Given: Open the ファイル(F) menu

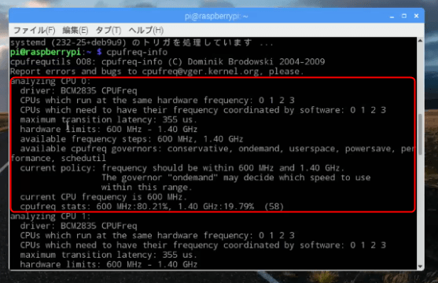Looking at the screenshot, I should (x=34, y=30).
